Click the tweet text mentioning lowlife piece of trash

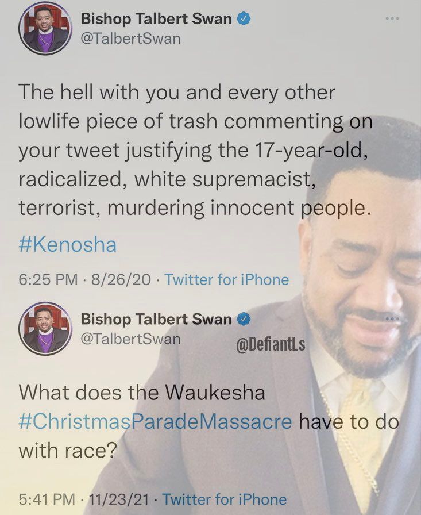[196, 150]
